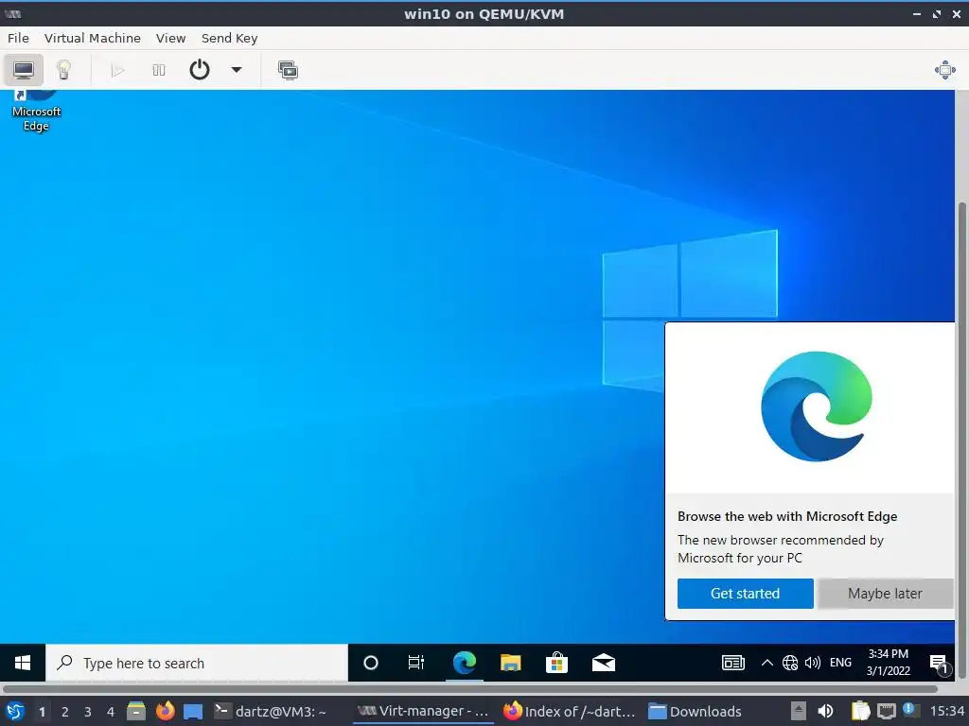Screen dimensions: 969x726
Task: Click host show desktop blue icon
Action: click(193, 712)
